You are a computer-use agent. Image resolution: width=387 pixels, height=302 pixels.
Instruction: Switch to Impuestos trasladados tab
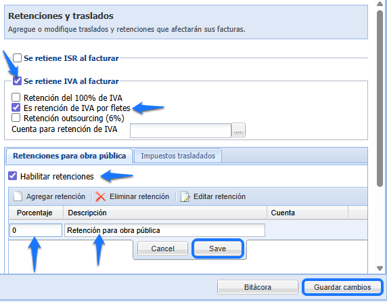coord(178,156)
